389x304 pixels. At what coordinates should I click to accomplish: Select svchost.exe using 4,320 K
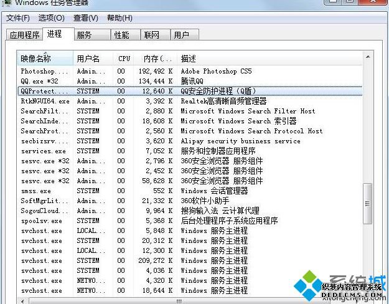190,280
